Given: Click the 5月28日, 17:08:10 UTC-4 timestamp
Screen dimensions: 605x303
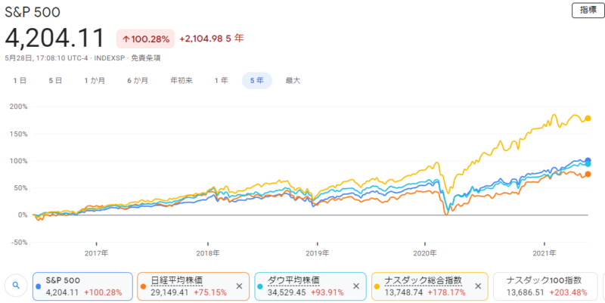Looking at the screenshot, I should click(x=46, y=58).
